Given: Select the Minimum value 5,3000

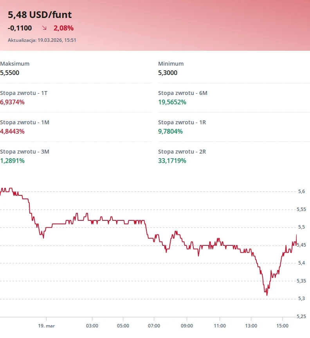Looking at the screenshot, I should pos(168,73).
